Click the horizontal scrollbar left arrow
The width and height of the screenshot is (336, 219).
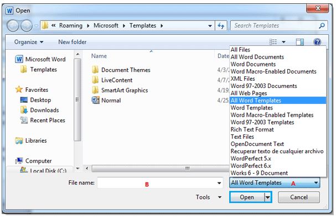coord(87,168)
